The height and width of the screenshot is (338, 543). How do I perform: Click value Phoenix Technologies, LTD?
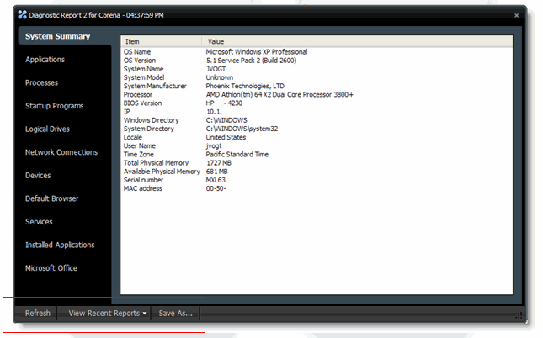pos(245,86)
